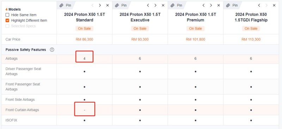Tick the Selected Specs checkbox

7,26
